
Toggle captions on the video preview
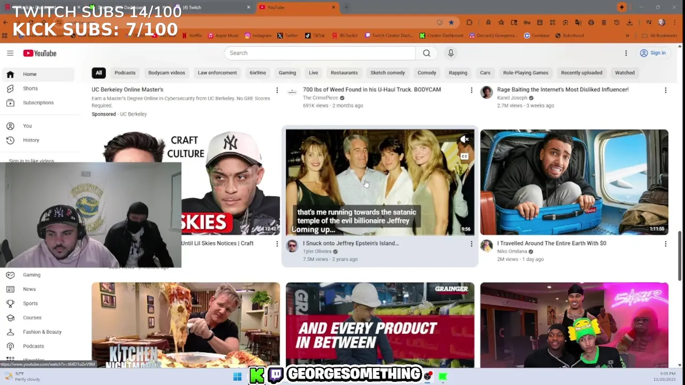(x=465, y=157)
